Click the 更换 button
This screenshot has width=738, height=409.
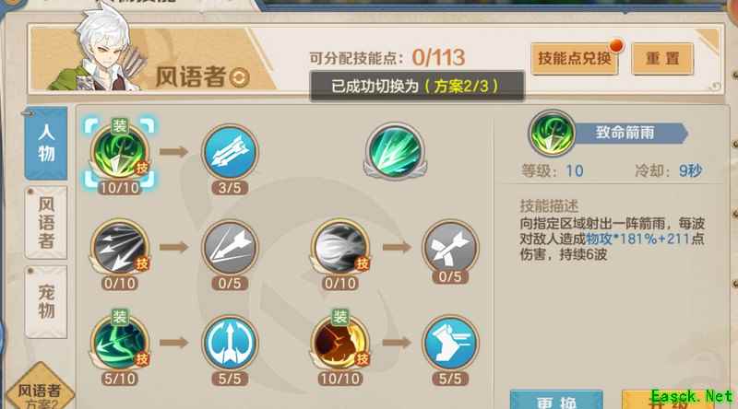tap(557, 399)
